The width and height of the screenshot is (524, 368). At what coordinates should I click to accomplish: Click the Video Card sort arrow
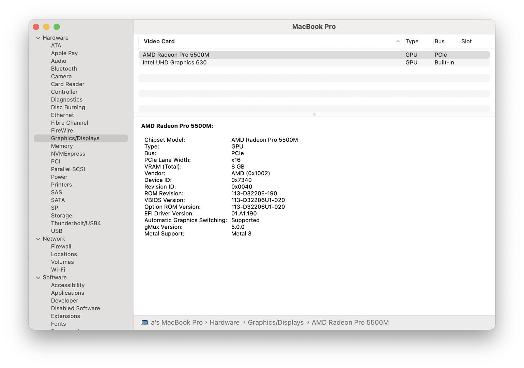[x=398, y=41]
